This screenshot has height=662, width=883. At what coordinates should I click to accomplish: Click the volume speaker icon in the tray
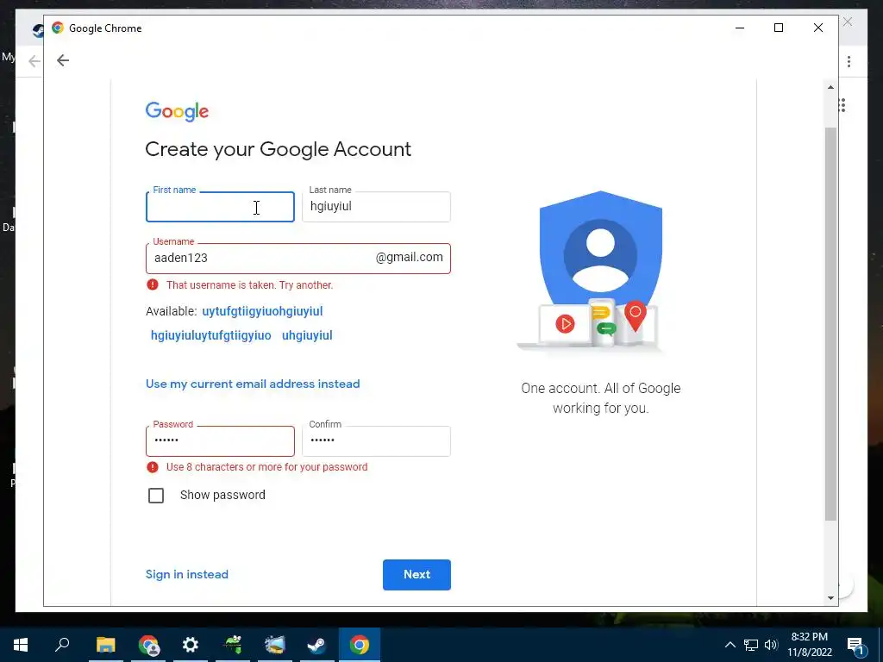pyautogui.click(x=771, y=645)
